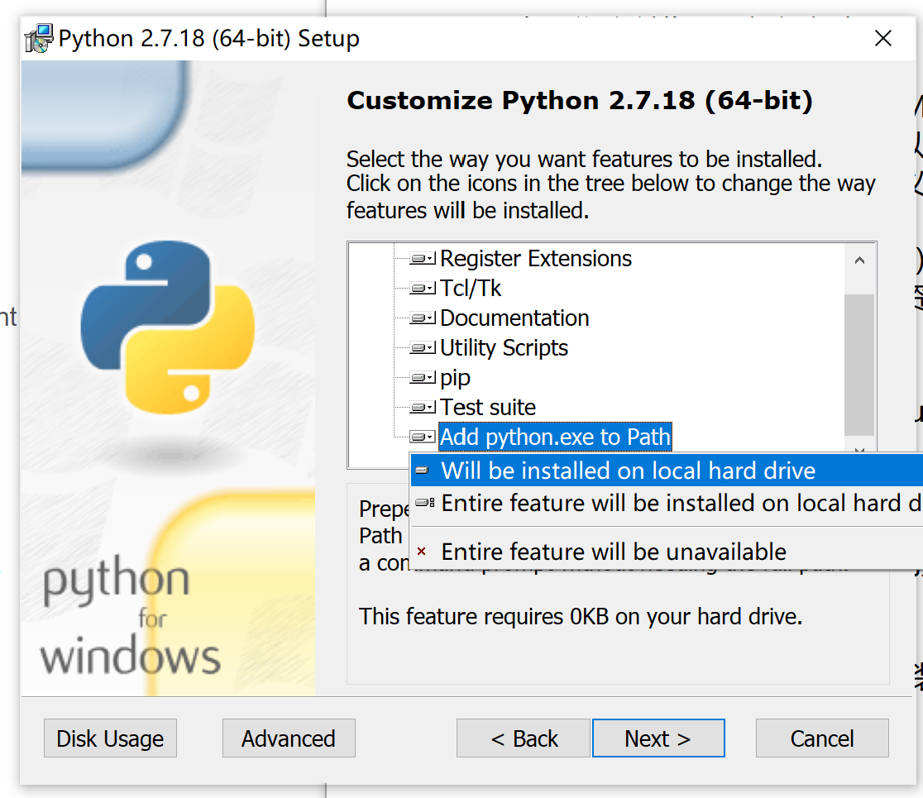Viewport: 923px width, 798px height.
Task: Select the Tcl/Tk tree label
Action: (471, 289)
